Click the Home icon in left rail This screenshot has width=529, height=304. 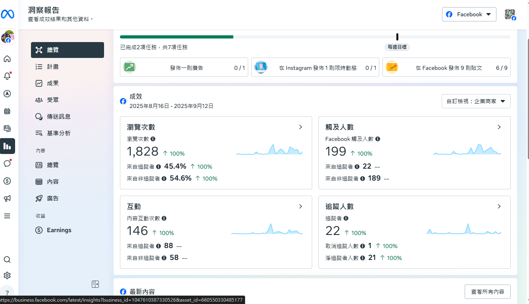tap(7, 59)
